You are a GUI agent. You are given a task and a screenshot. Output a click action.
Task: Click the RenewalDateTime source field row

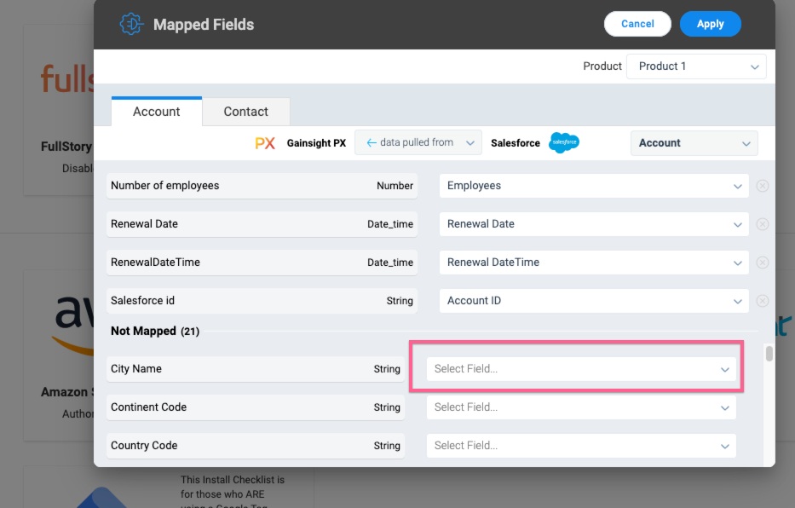coord(262,263)
